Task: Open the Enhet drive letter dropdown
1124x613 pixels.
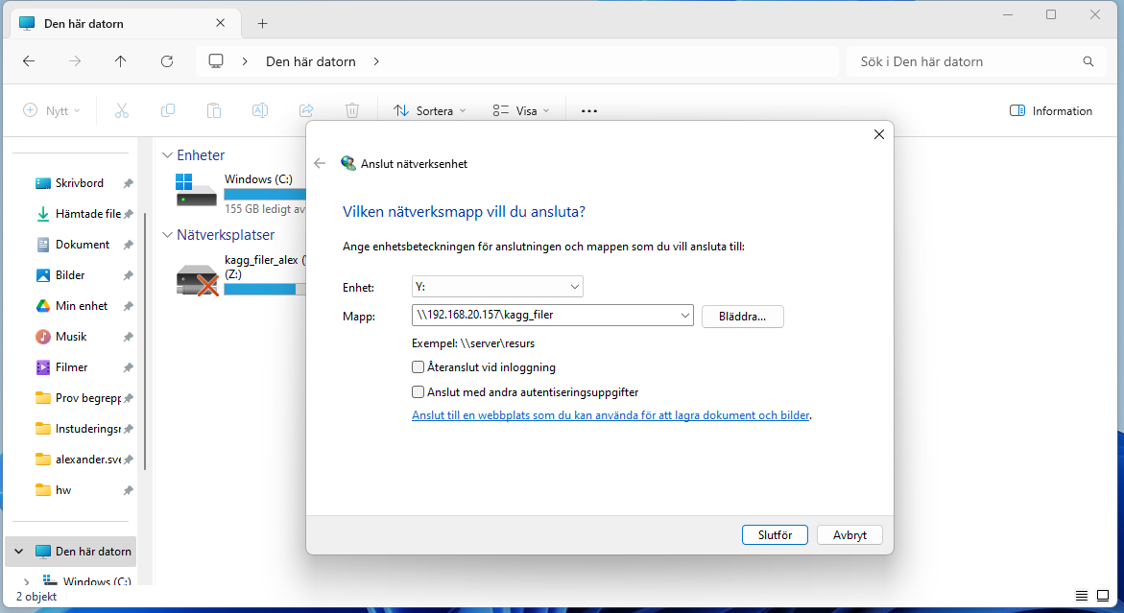Action: point(497,287)
